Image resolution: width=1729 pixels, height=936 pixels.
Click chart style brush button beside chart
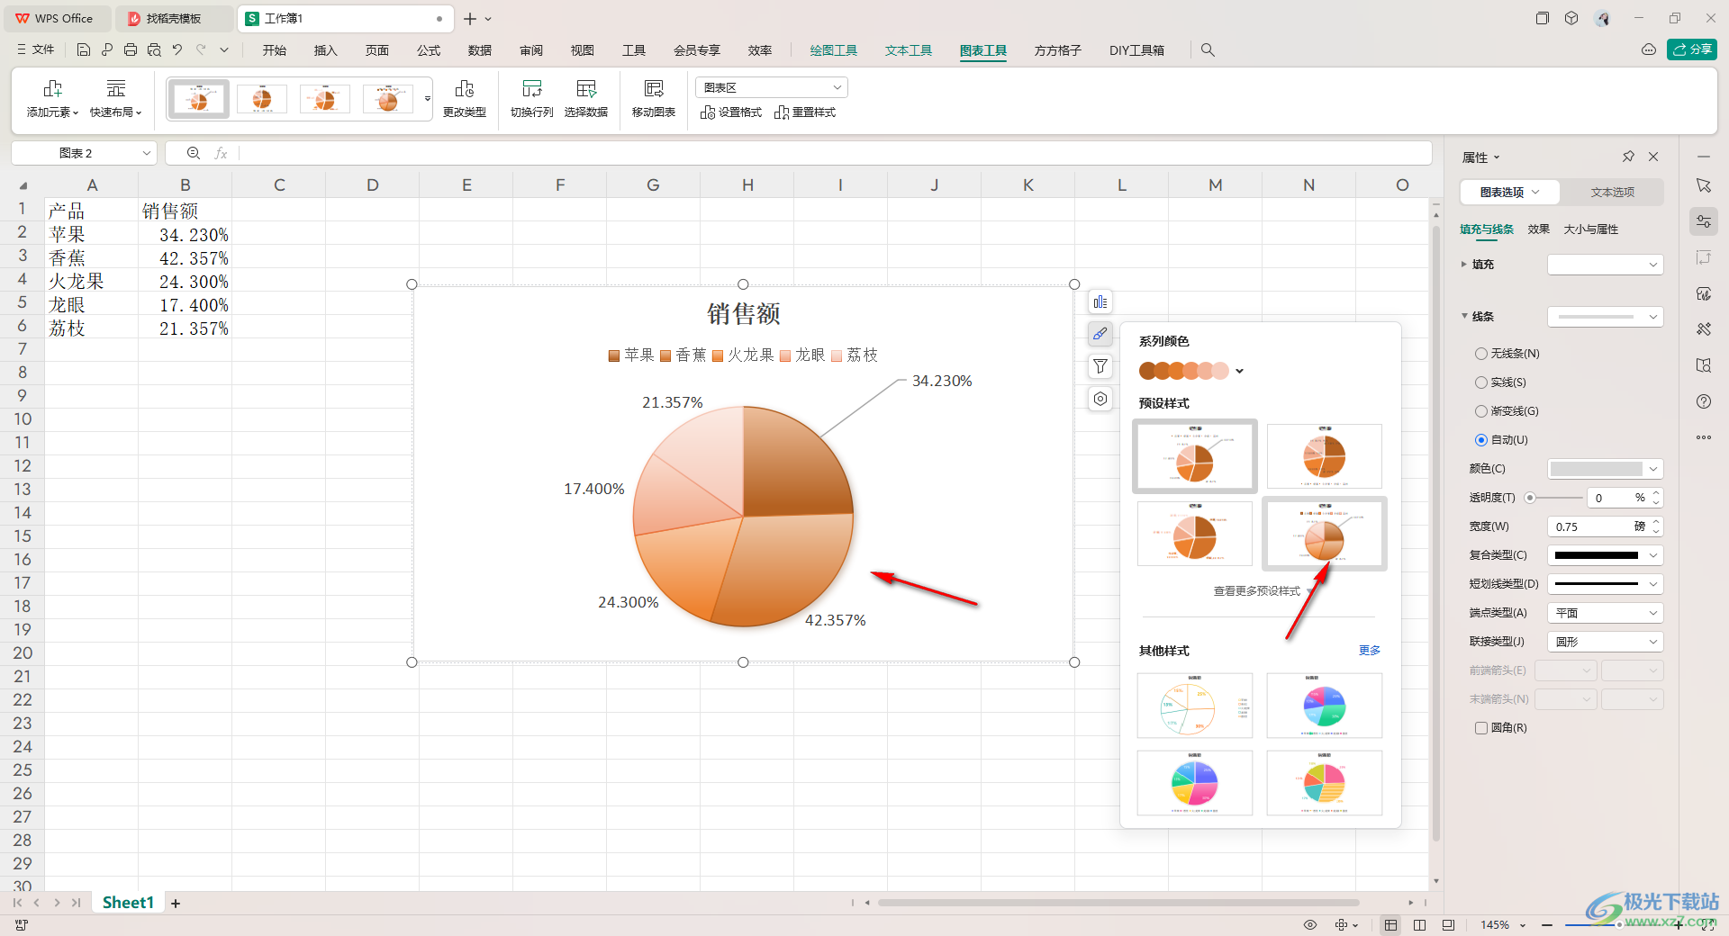[x=1100, y=334]
